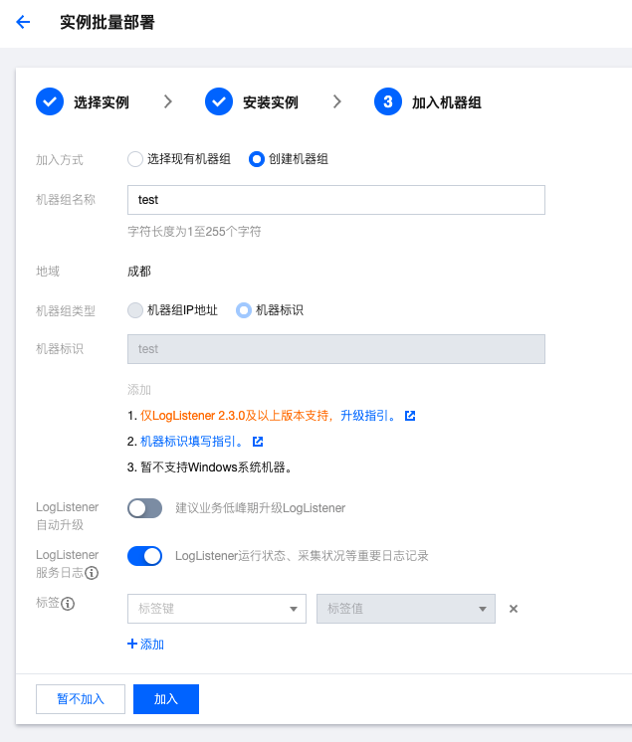The width and height of the screenshot is (632, 742).
Task: Click info icon next to LogListener服务日志
Action: pos(92,573)
